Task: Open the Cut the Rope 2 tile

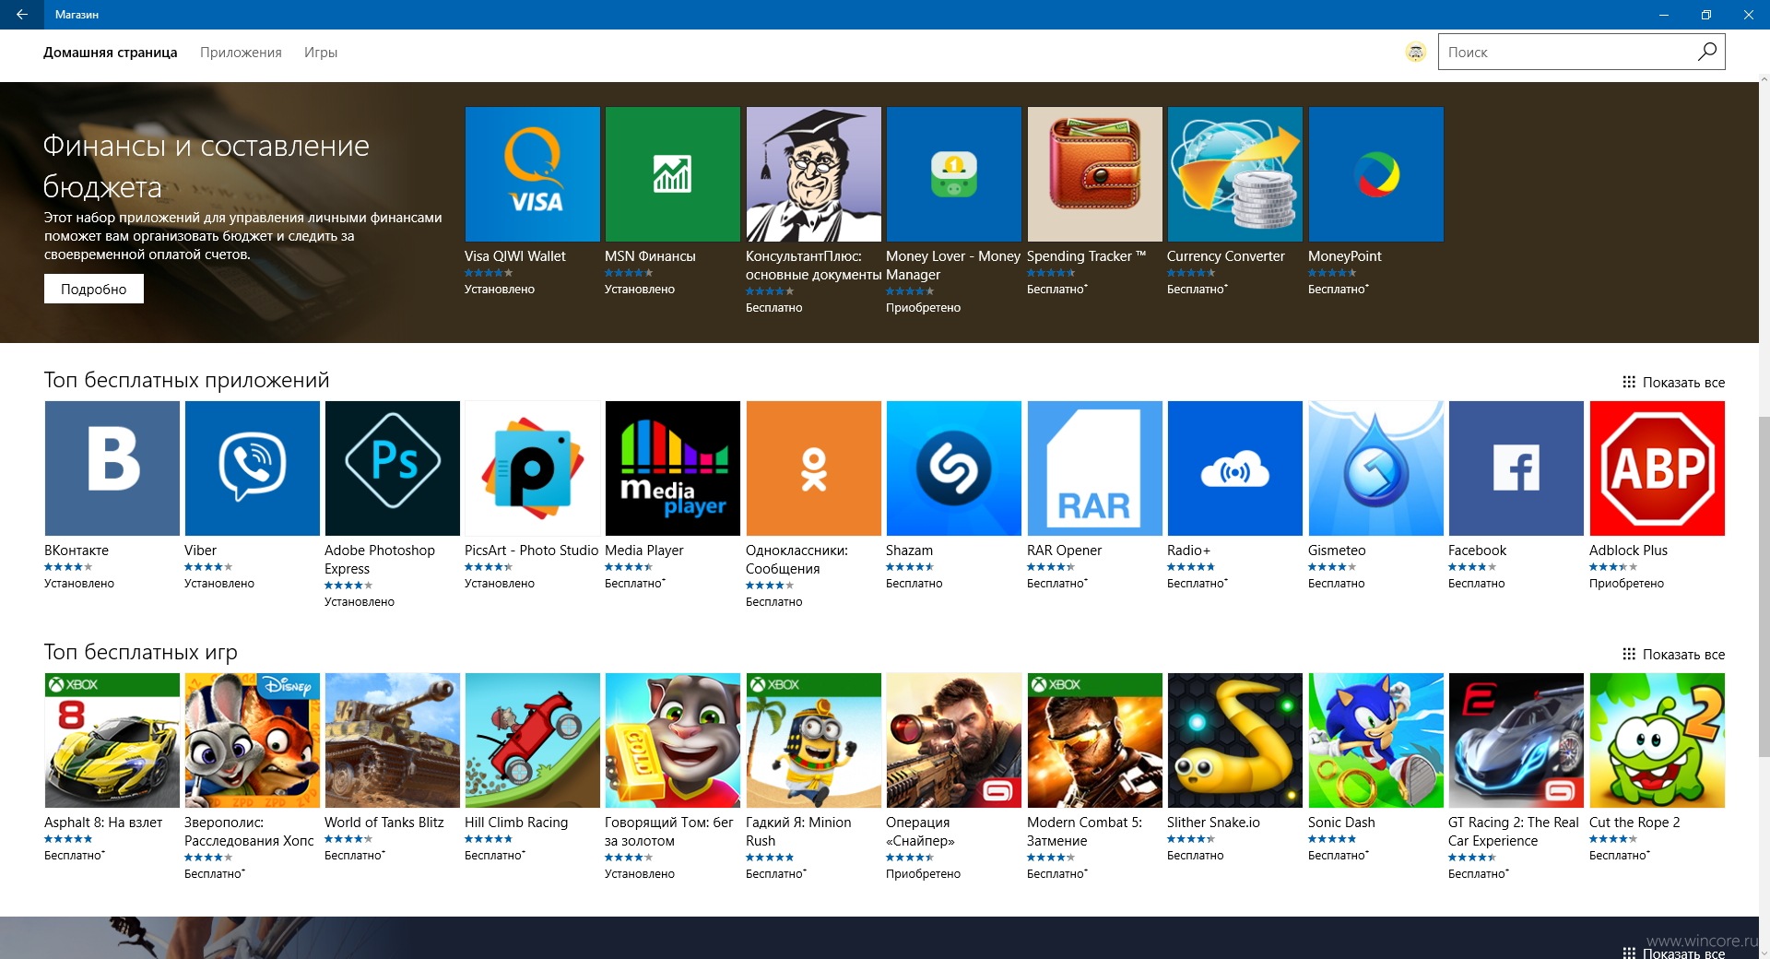Action: [1657, 740]
